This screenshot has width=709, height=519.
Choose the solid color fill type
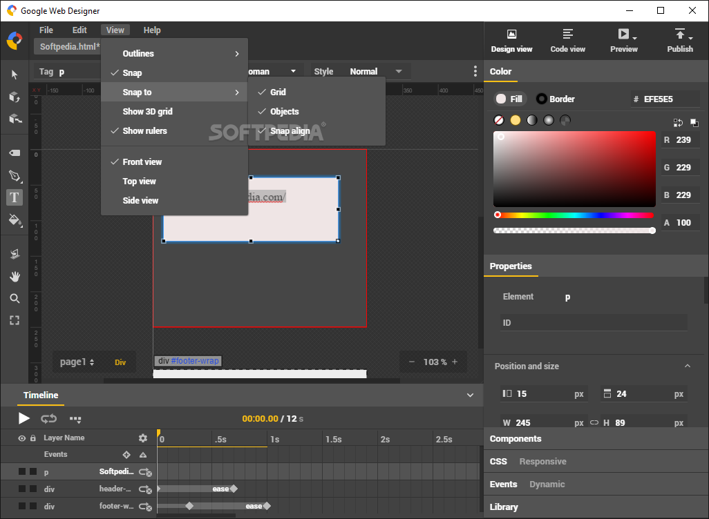pyautogui.click(x=516, y=120)
